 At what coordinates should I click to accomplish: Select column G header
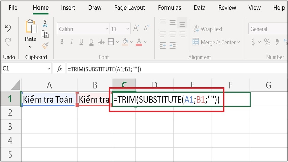coord(269,85)
